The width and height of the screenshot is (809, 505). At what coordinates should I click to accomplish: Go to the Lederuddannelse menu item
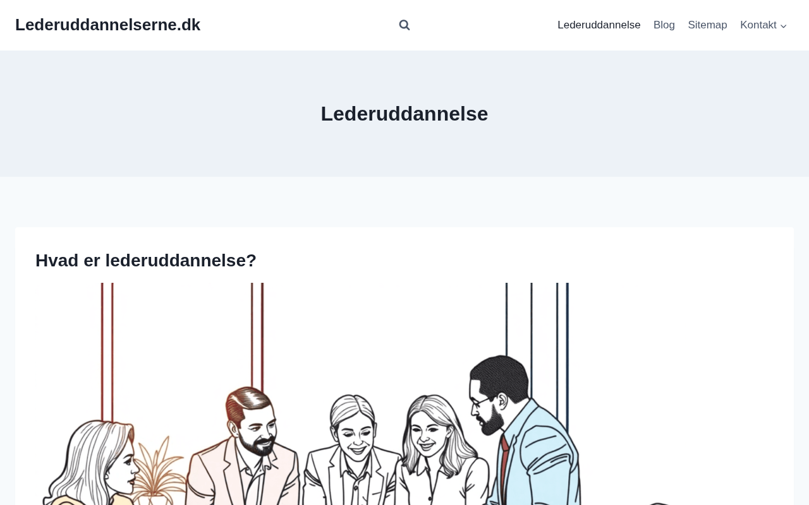coord(599,25)
